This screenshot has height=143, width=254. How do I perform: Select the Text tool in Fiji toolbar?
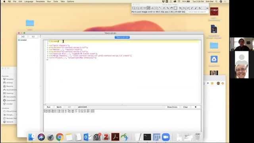coord(164,8)
